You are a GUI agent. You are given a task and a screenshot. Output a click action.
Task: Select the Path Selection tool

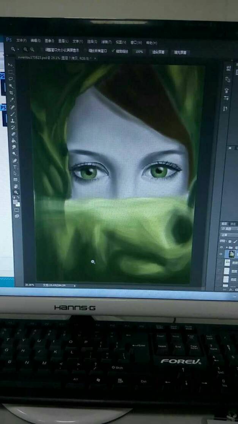15,173
